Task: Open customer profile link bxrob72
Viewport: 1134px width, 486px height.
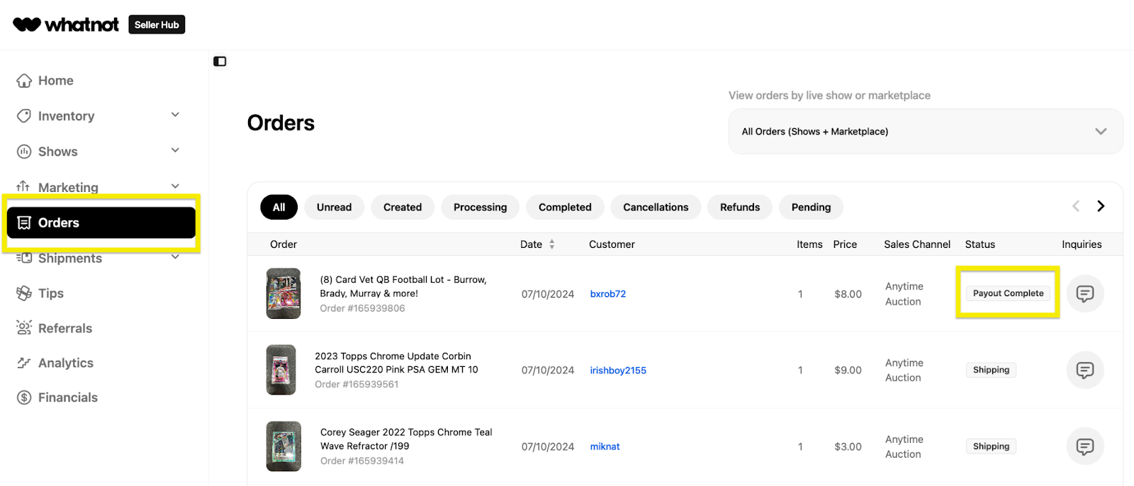Action: (x=607, y=294)
